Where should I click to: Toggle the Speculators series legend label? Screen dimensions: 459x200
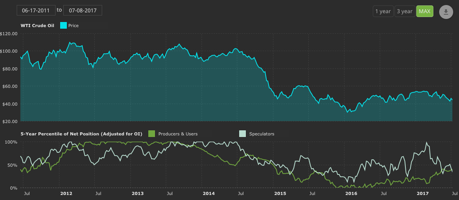click(262, 134)
